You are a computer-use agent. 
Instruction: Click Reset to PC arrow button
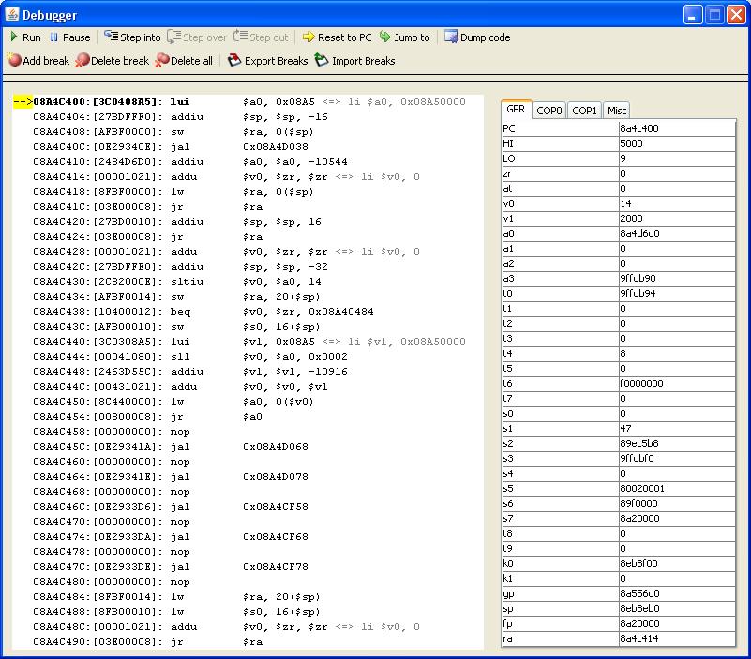(x=337, y=37)
